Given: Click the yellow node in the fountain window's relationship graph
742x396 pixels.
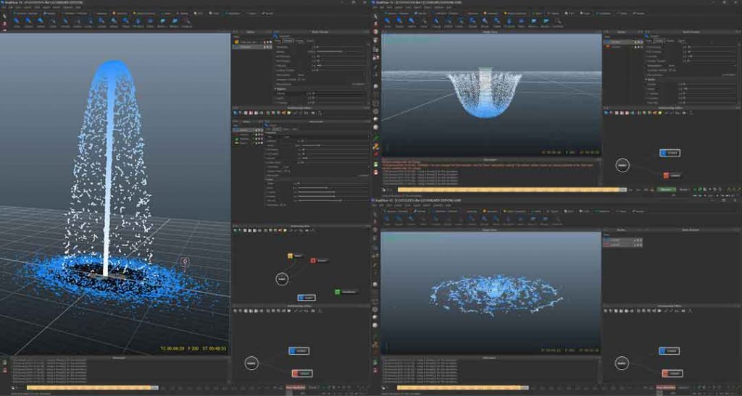Looking at the screenshot, I should click(x=290, y=256).
